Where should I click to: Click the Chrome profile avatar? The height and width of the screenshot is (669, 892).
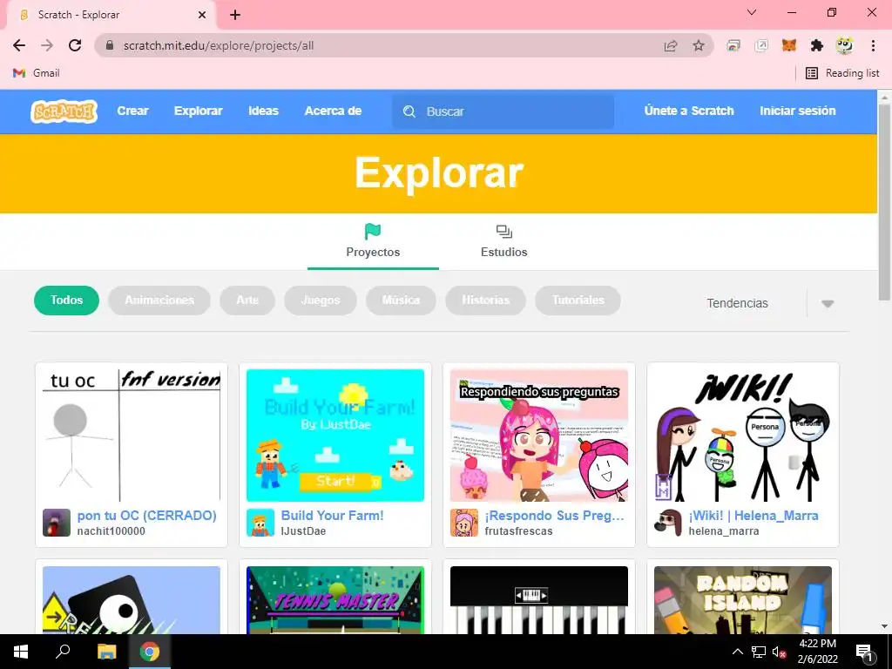pos(845,45)
